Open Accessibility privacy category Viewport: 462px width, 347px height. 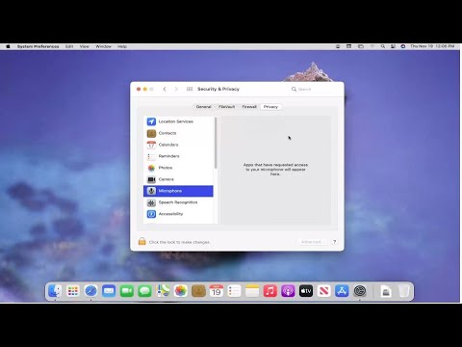tap(178, 214)
